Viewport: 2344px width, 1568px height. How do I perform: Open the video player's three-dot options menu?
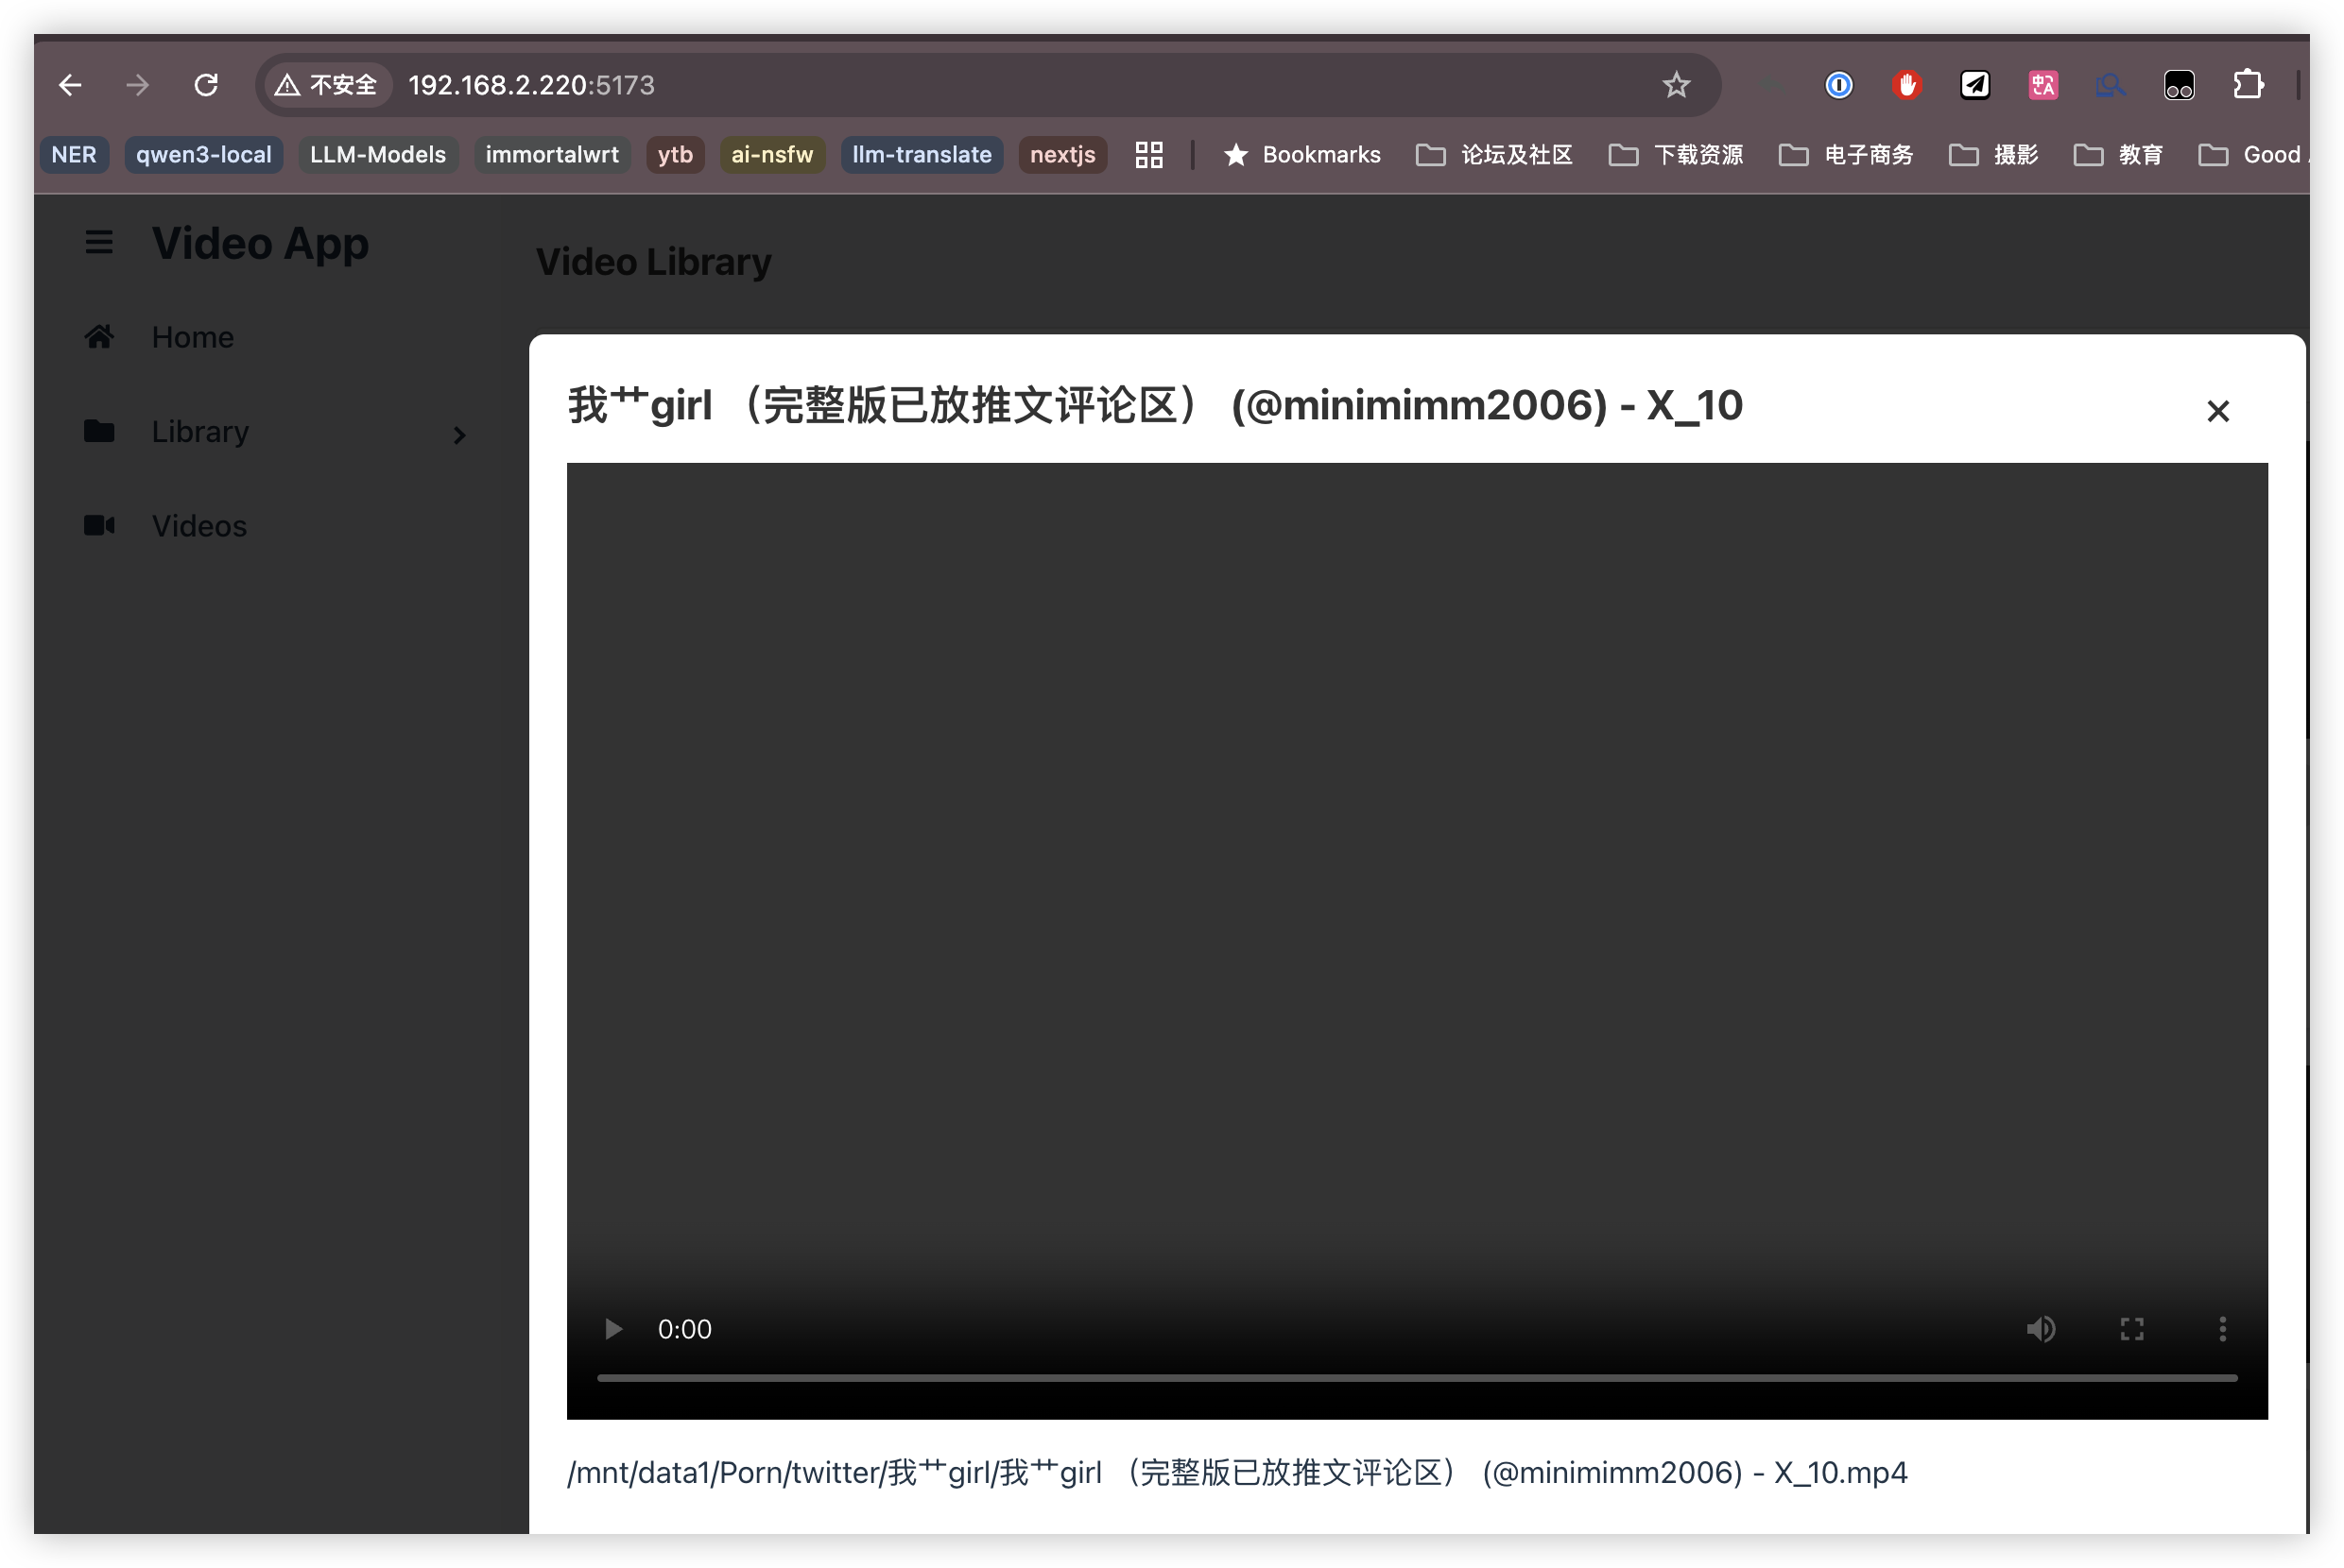2222,1329
